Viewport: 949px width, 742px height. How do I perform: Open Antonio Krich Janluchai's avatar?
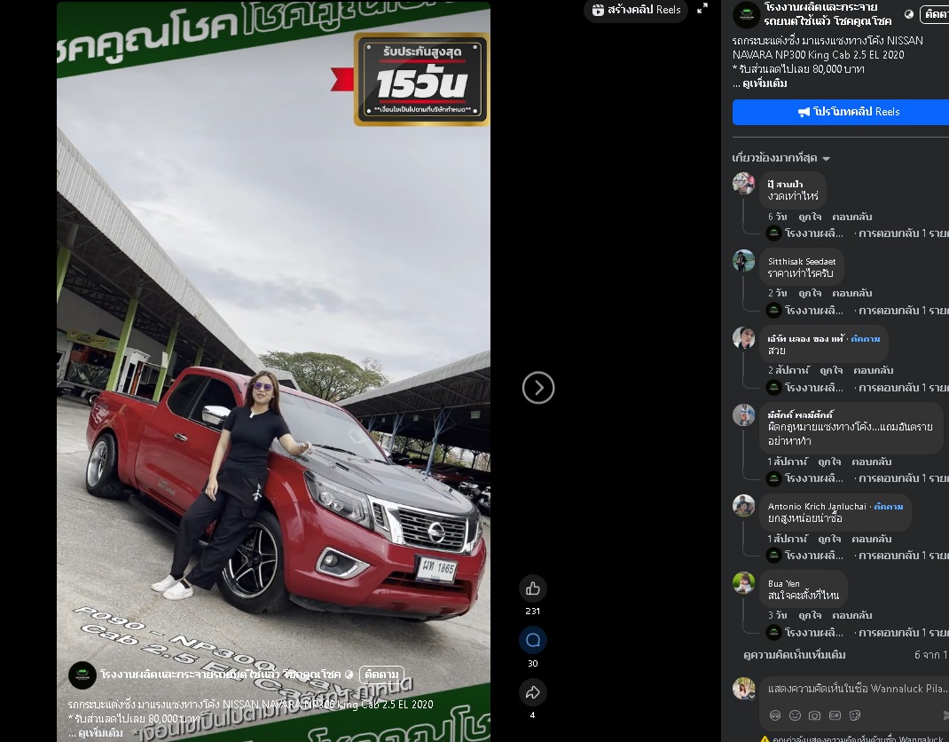tap(743, 505)
